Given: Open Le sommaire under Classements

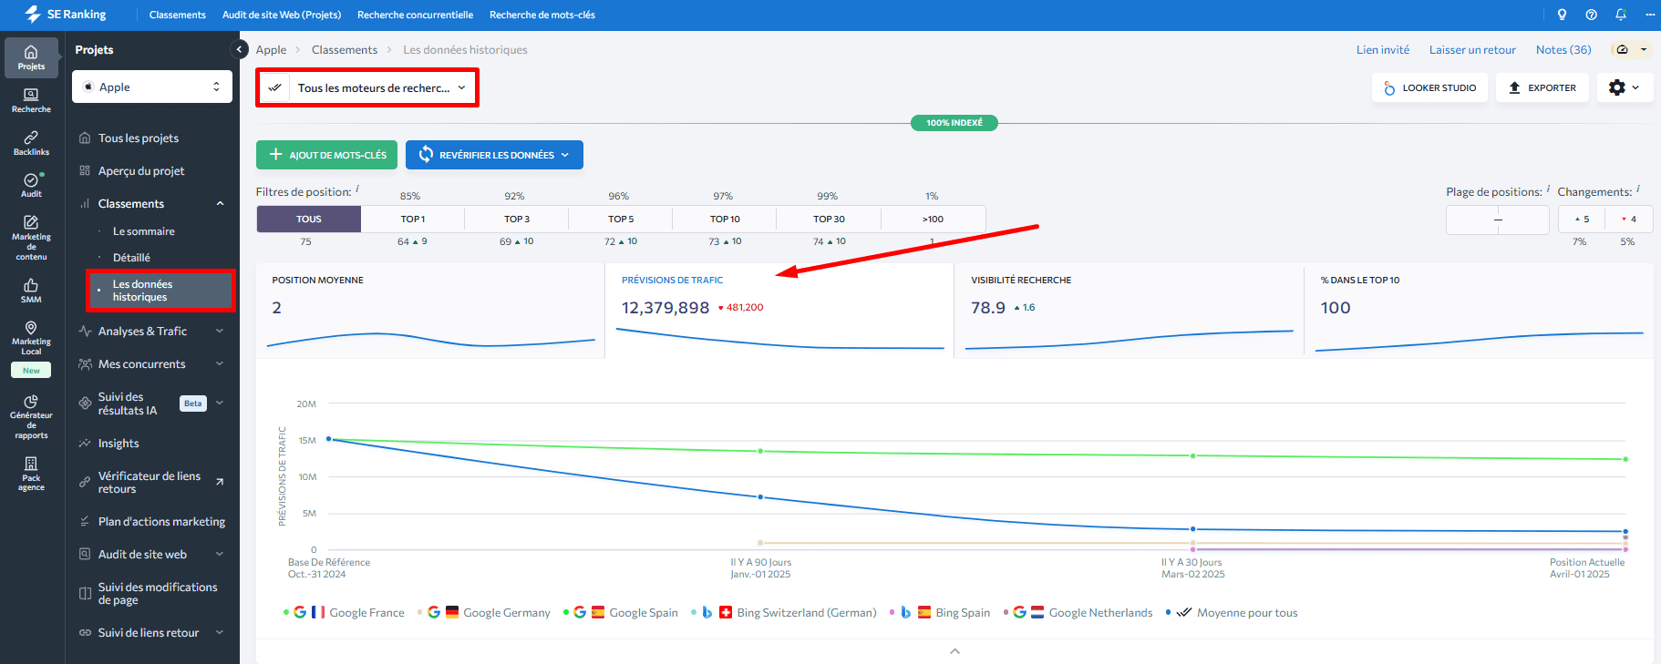Looking at the screenshot, I should click(x=144, y=231).
